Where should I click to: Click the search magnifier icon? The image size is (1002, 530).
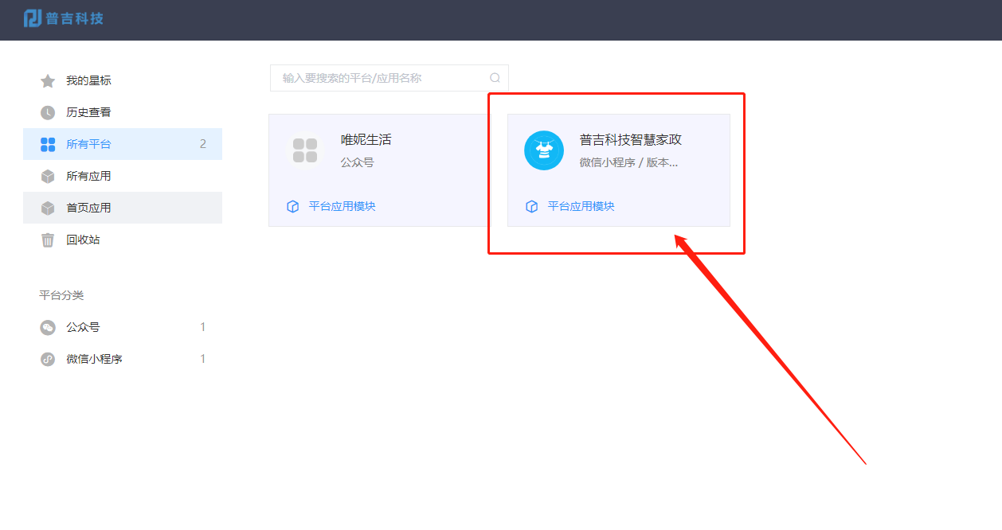[495, 78]
